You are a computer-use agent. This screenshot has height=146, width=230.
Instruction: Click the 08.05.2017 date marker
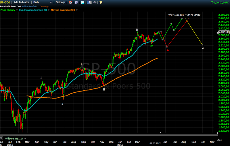(155, 143)
